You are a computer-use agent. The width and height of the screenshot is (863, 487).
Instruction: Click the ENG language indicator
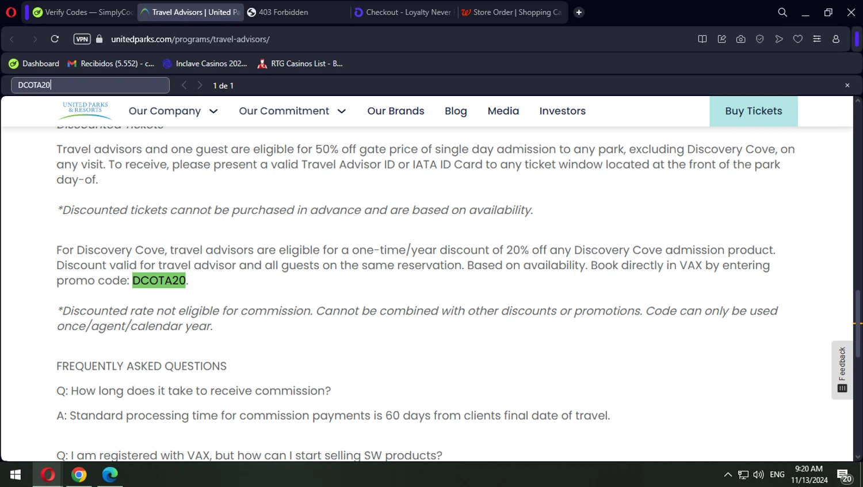point(777,474)
